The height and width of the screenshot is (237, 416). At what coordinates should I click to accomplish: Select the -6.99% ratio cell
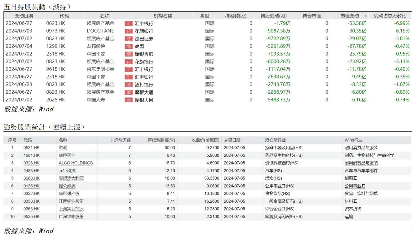point(402,23)
